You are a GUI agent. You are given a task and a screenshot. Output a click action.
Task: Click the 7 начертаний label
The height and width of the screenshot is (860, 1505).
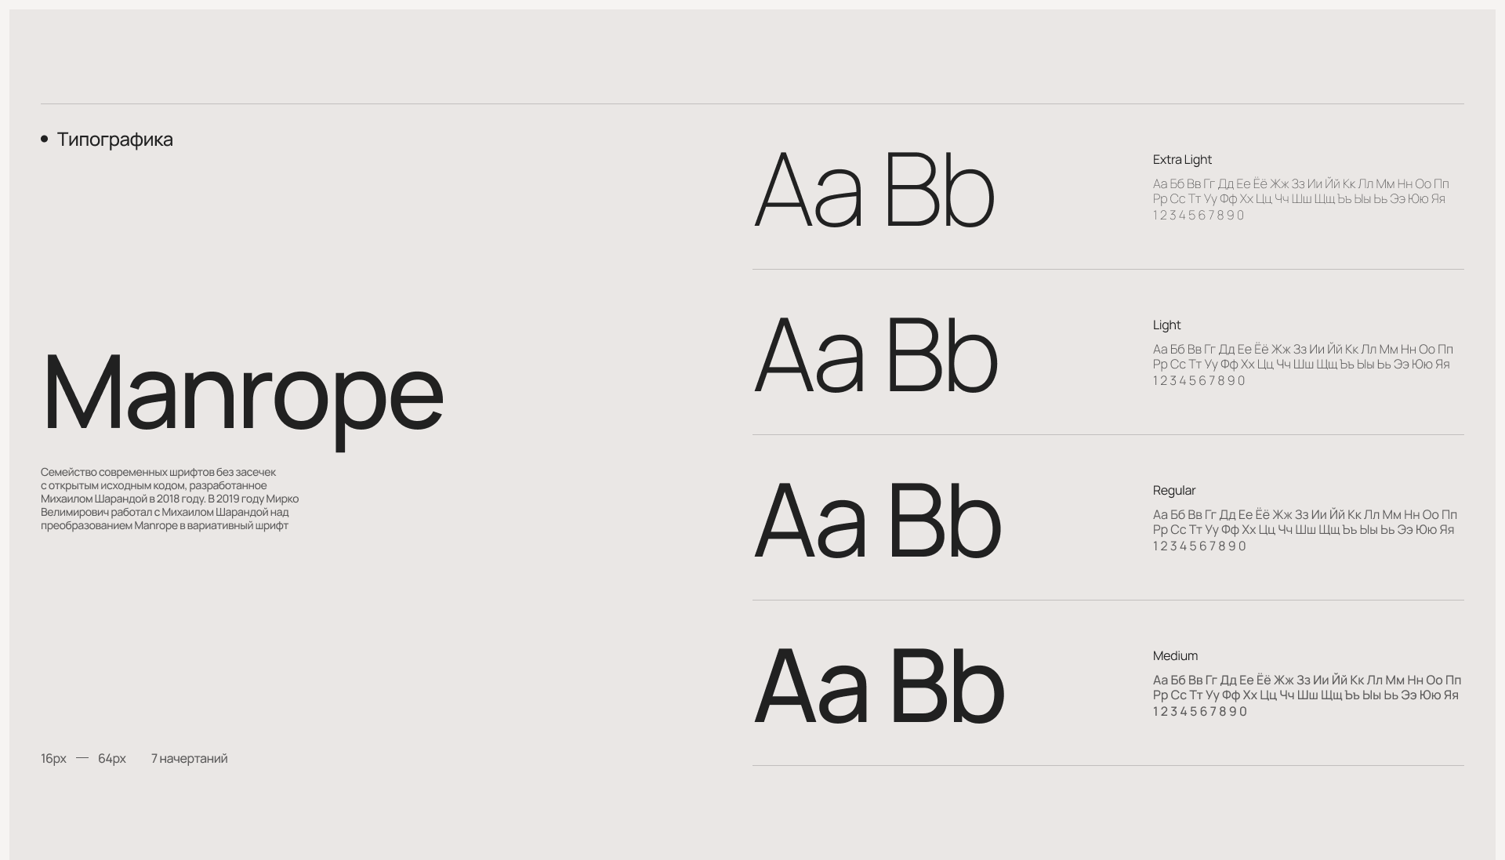pyautogui.click(x=189, y=758)
